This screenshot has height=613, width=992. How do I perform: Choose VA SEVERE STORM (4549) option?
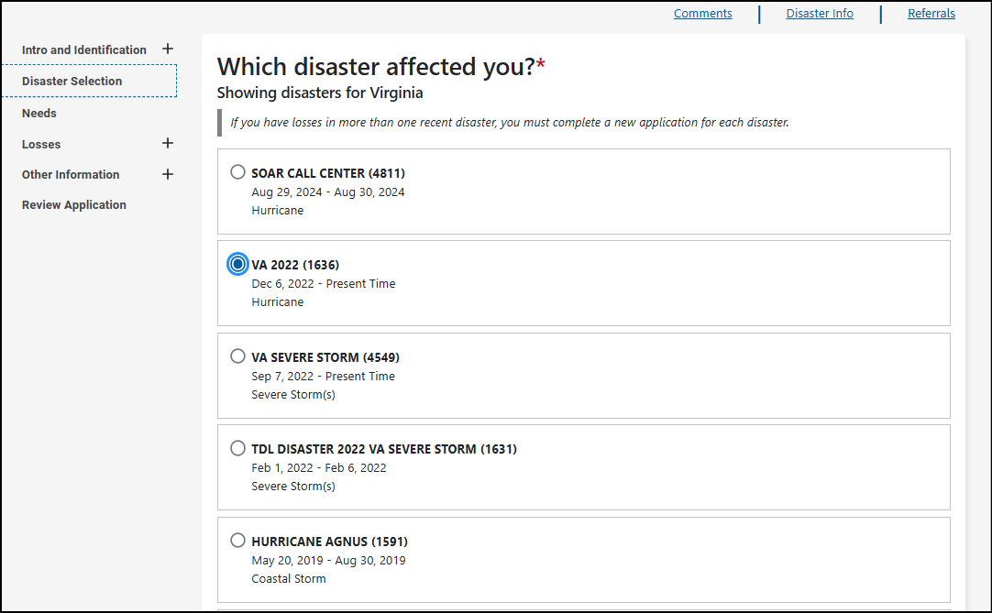pyautogui.click(x=238, y=356)
